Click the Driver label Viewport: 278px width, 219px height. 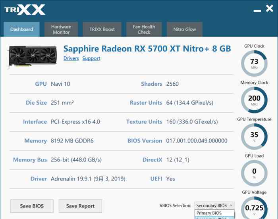39,179
